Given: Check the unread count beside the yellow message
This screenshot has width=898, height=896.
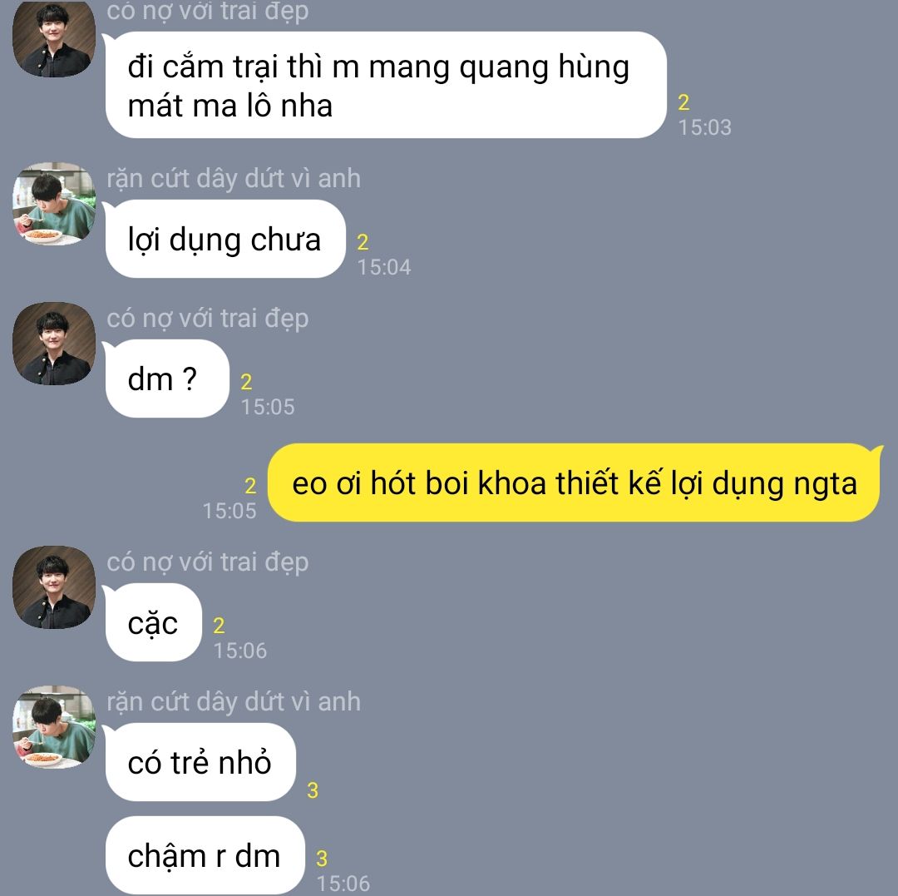Looking at the screenshot, I should click(x=250, y=486).
